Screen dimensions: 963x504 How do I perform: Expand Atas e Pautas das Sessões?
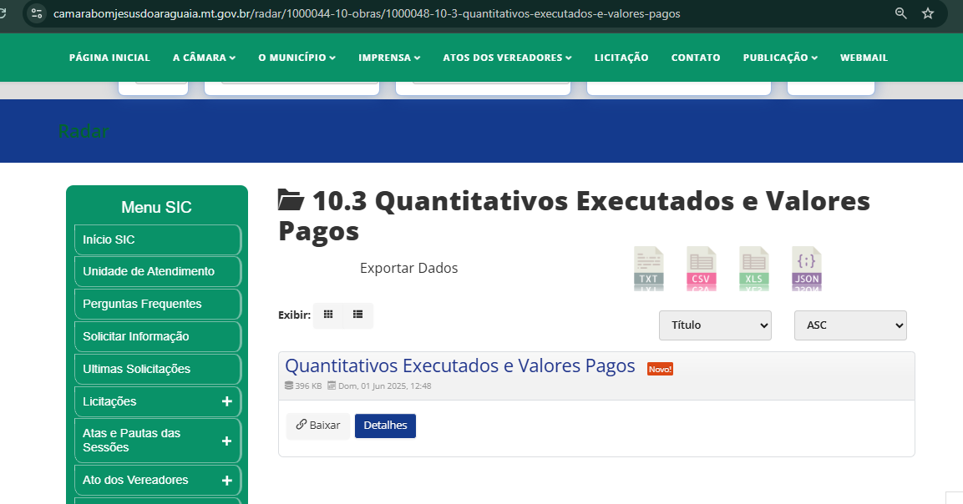(226, 441)
